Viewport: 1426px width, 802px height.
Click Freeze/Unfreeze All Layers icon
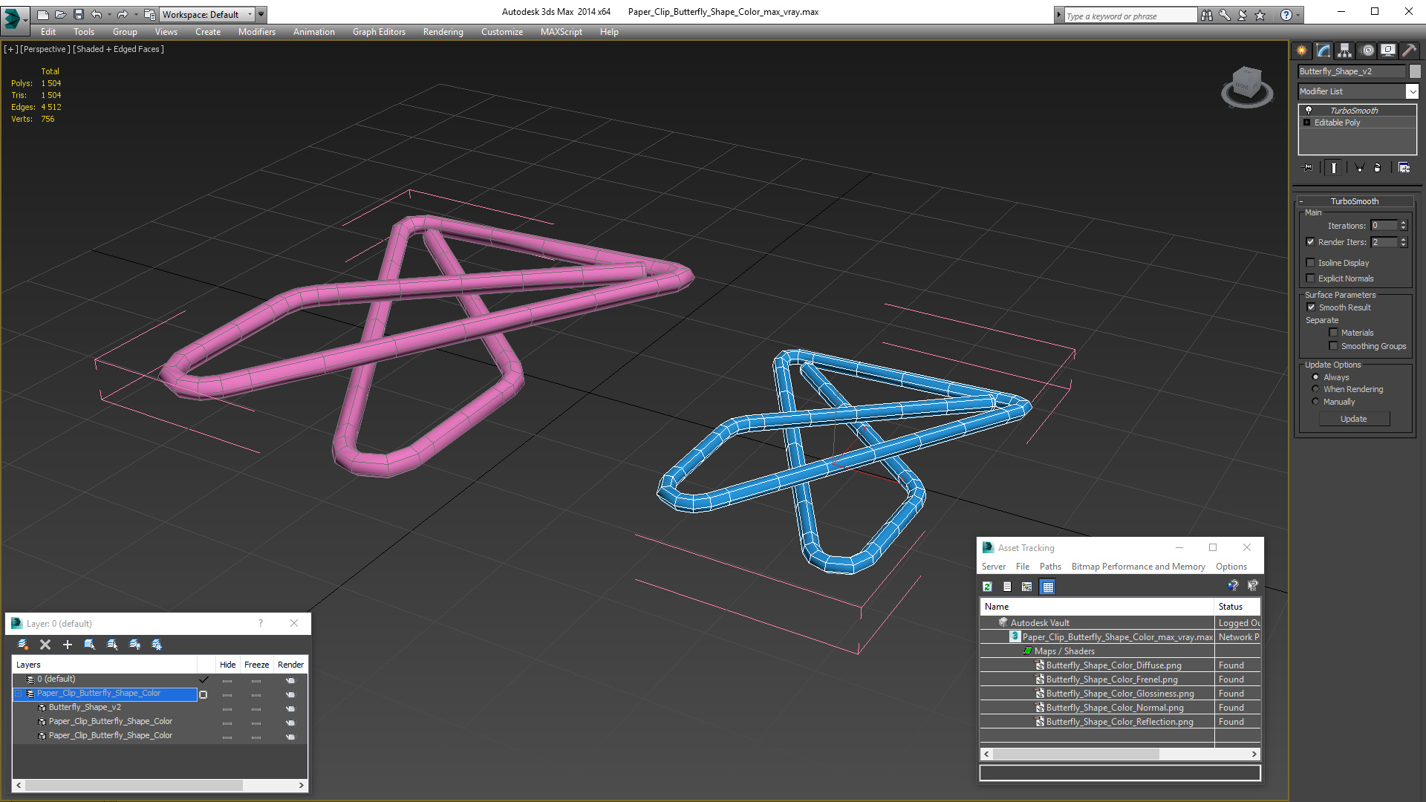pos(157,645)
